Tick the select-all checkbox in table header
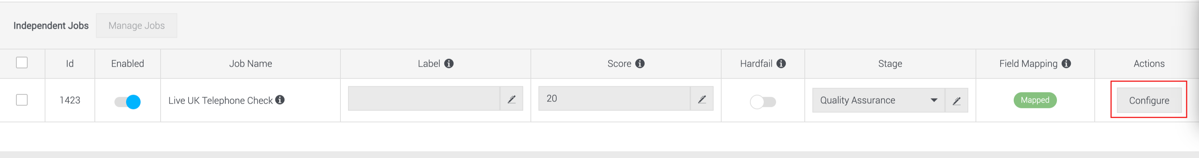 pos(22,63)
